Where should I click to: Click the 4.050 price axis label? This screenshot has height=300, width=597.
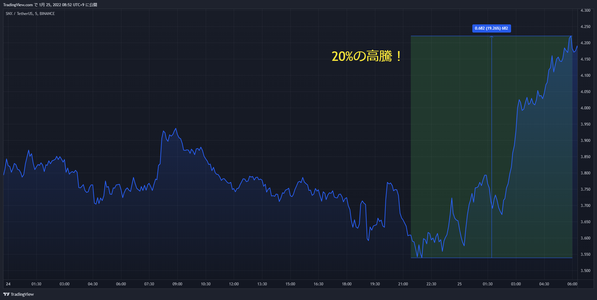tap(585, 92)
